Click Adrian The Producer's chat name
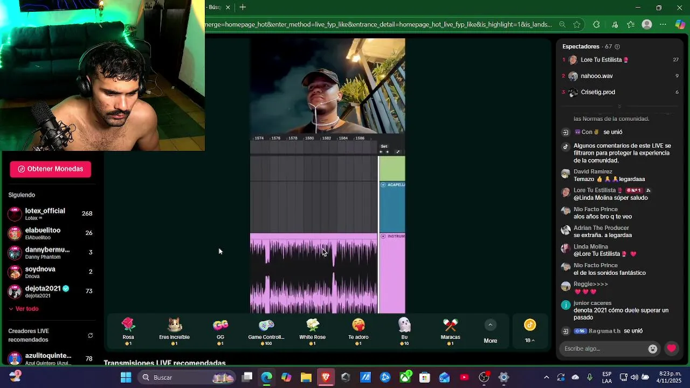Screen dimensions: 690x388 coord(601,228)
